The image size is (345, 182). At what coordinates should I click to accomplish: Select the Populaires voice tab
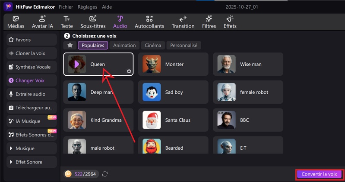pyautogui.click(x=93, y=45)
